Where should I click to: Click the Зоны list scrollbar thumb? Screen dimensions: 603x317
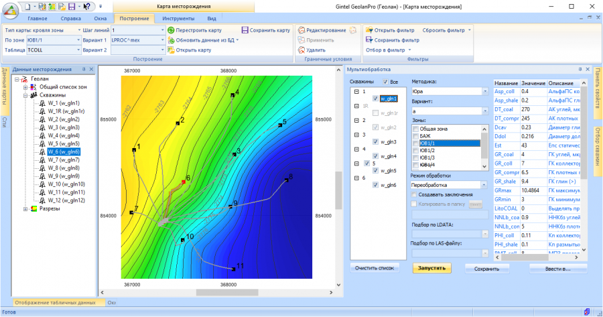tap(484, 145)
